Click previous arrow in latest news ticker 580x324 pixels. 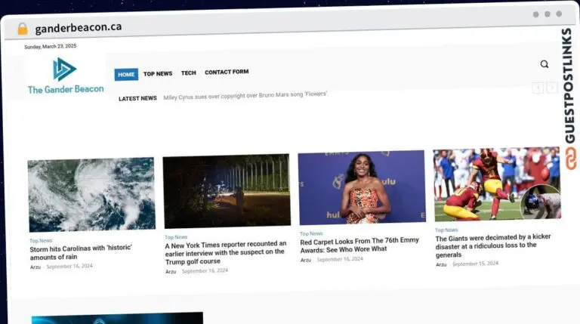tap(537, 88)
